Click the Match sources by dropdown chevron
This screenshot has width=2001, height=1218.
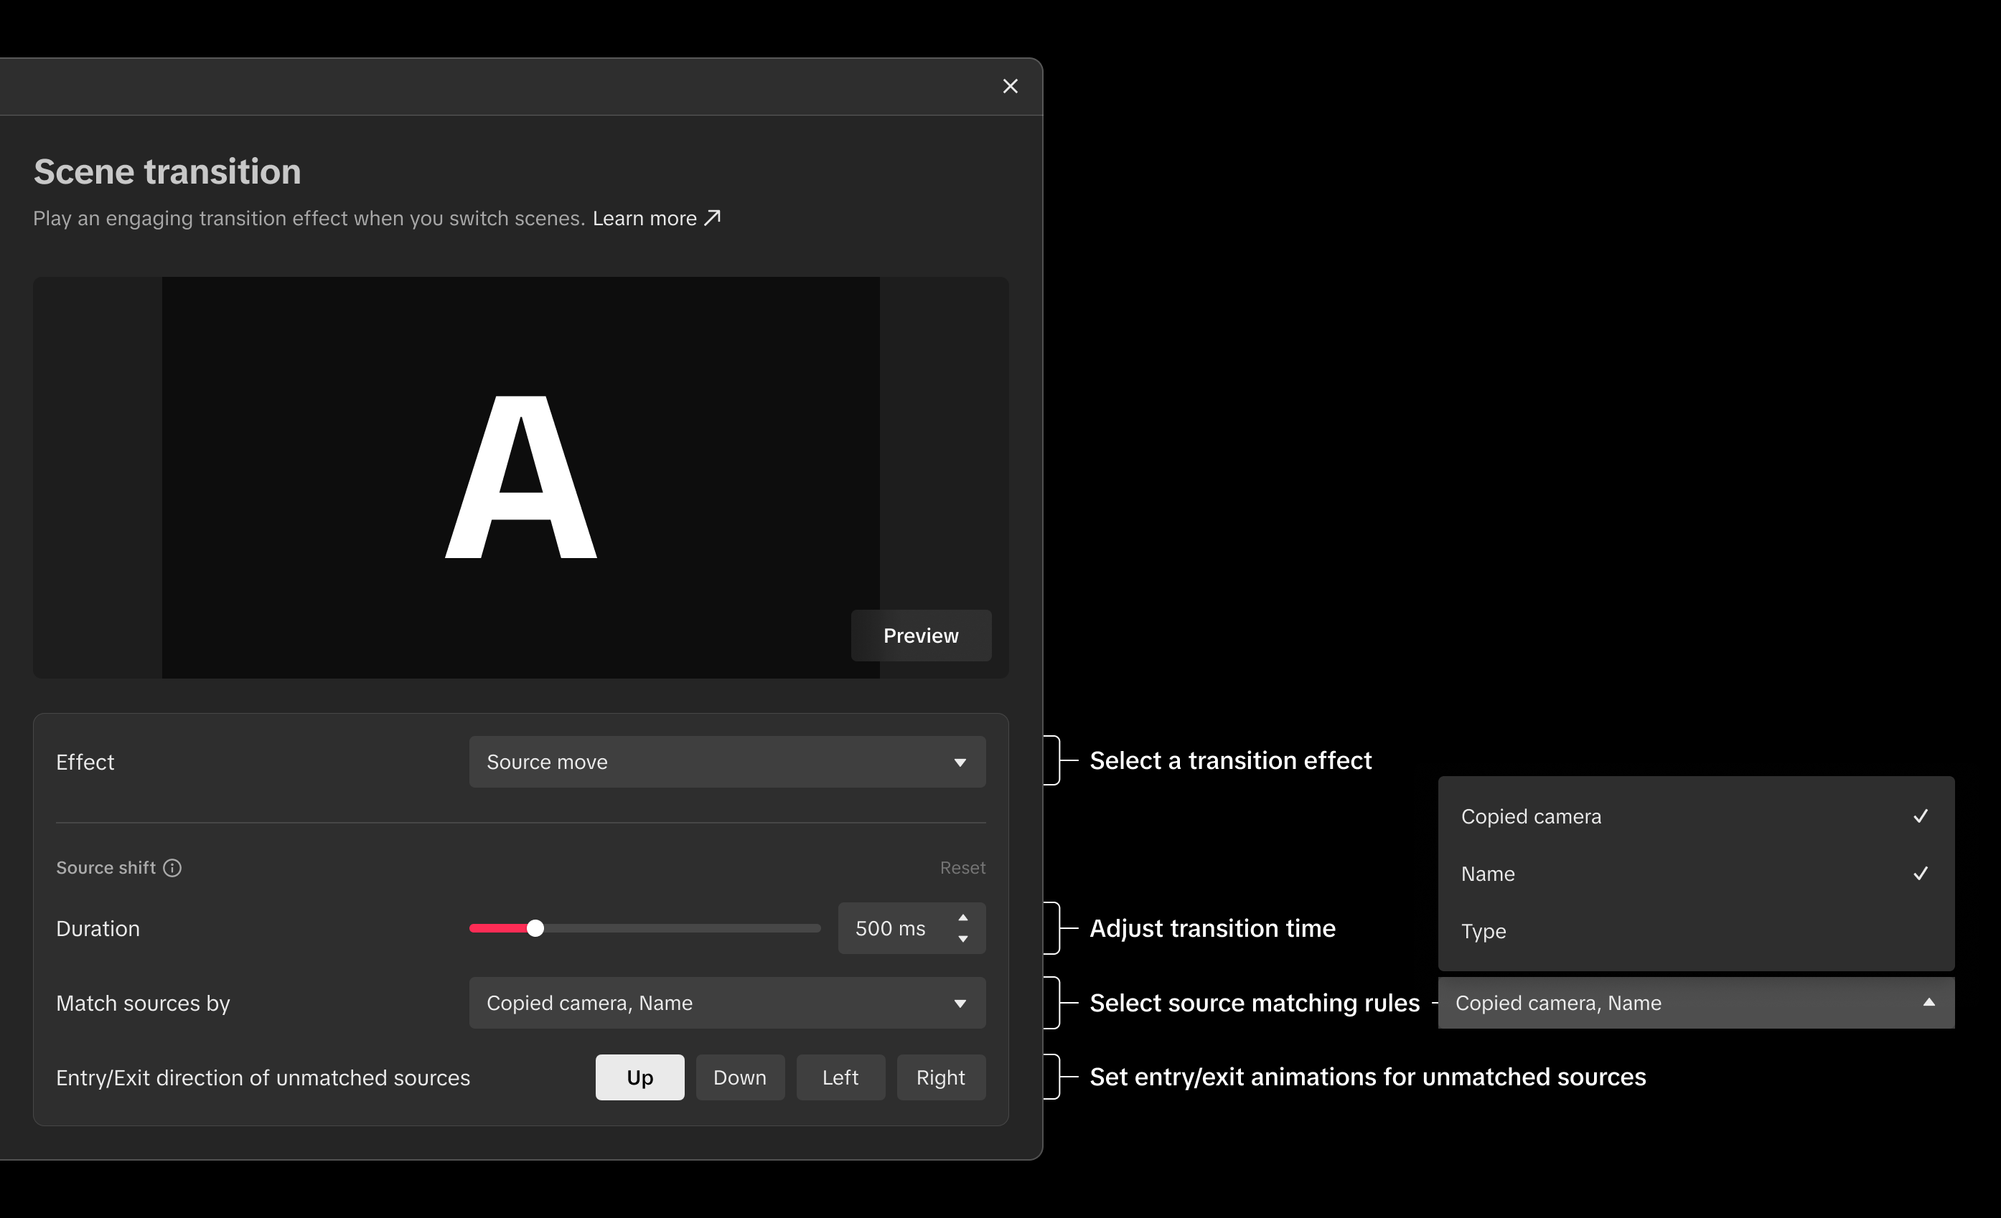pos(960,1003)
